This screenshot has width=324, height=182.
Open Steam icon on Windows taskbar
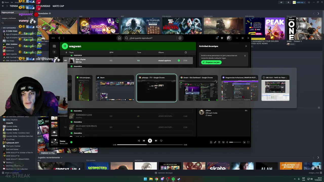tap(179, 179)
